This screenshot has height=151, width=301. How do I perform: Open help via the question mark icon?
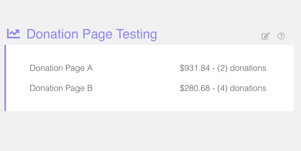(x=281, y=36)
